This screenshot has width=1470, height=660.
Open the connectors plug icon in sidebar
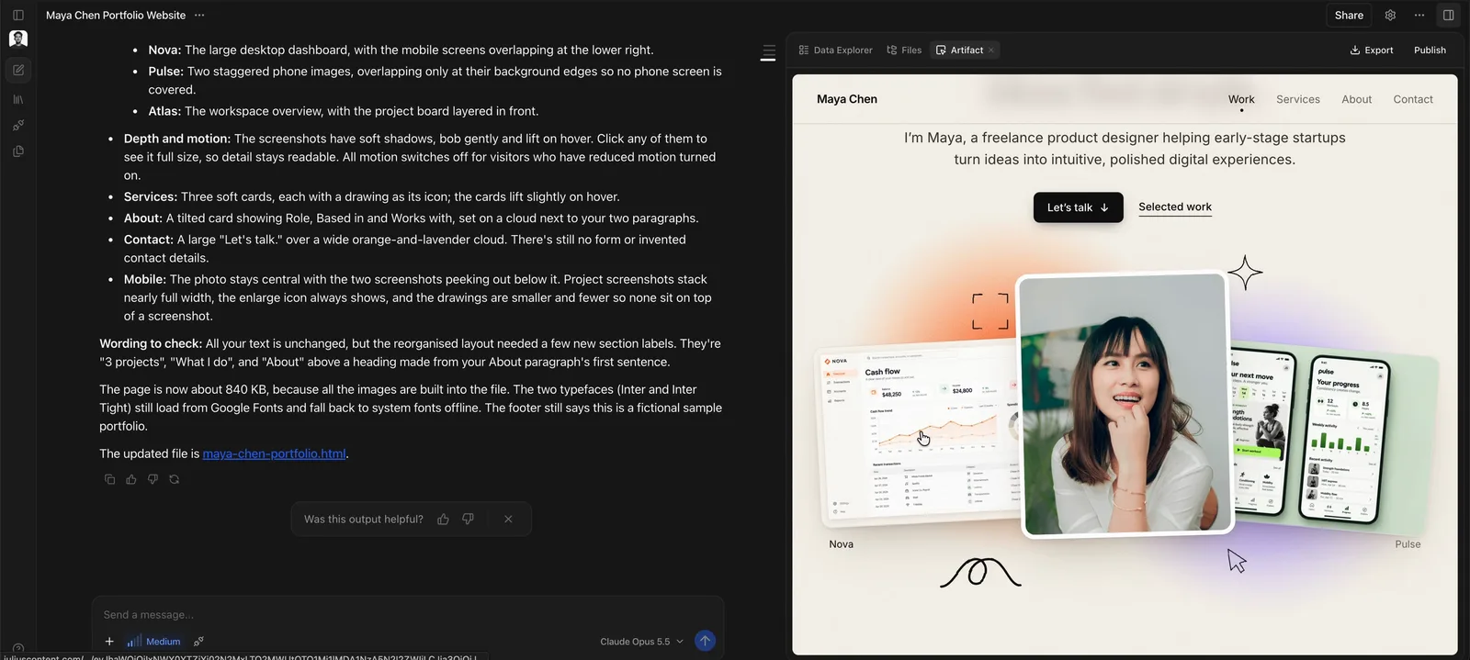18,125
